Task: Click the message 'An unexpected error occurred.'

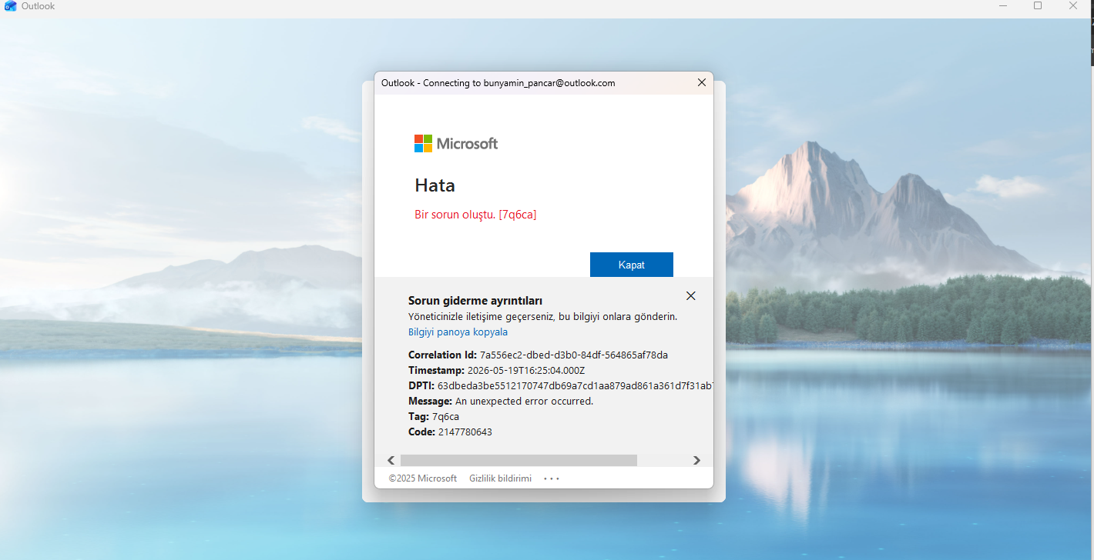Action: (x=524, y=401)
